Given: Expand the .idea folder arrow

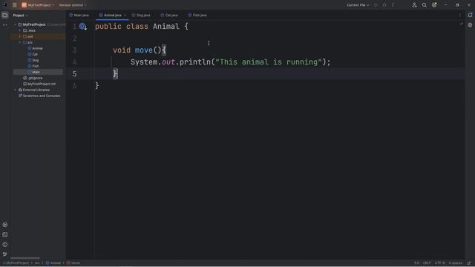Looking at the screenshot, I should [20, 30].
